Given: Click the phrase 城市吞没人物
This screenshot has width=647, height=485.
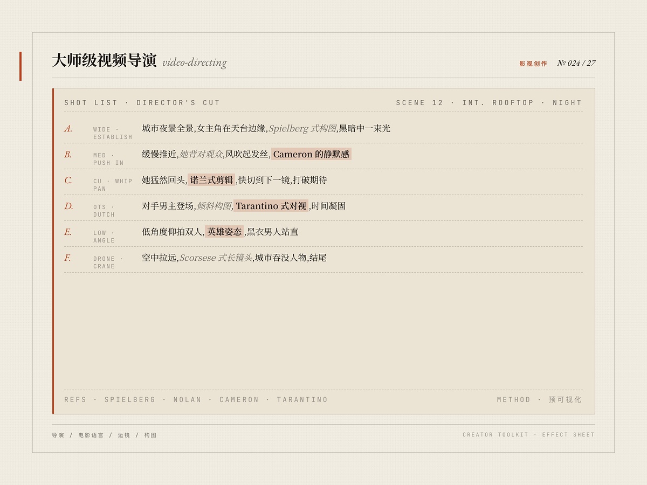Looking at the screenshot, I should tap(281, 258).
